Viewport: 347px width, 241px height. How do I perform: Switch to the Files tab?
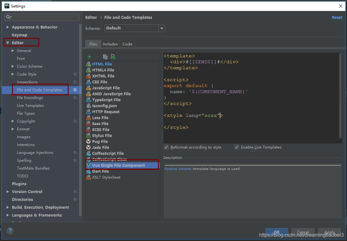point(93,44)
